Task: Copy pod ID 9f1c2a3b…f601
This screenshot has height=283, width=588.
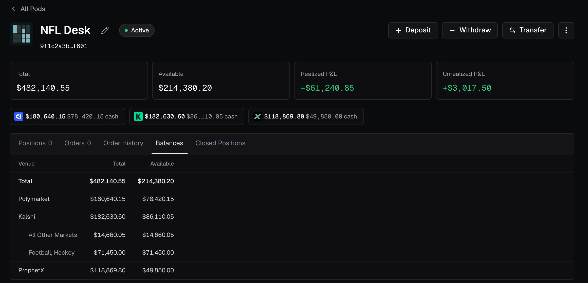Action: (x=64, y=46)
